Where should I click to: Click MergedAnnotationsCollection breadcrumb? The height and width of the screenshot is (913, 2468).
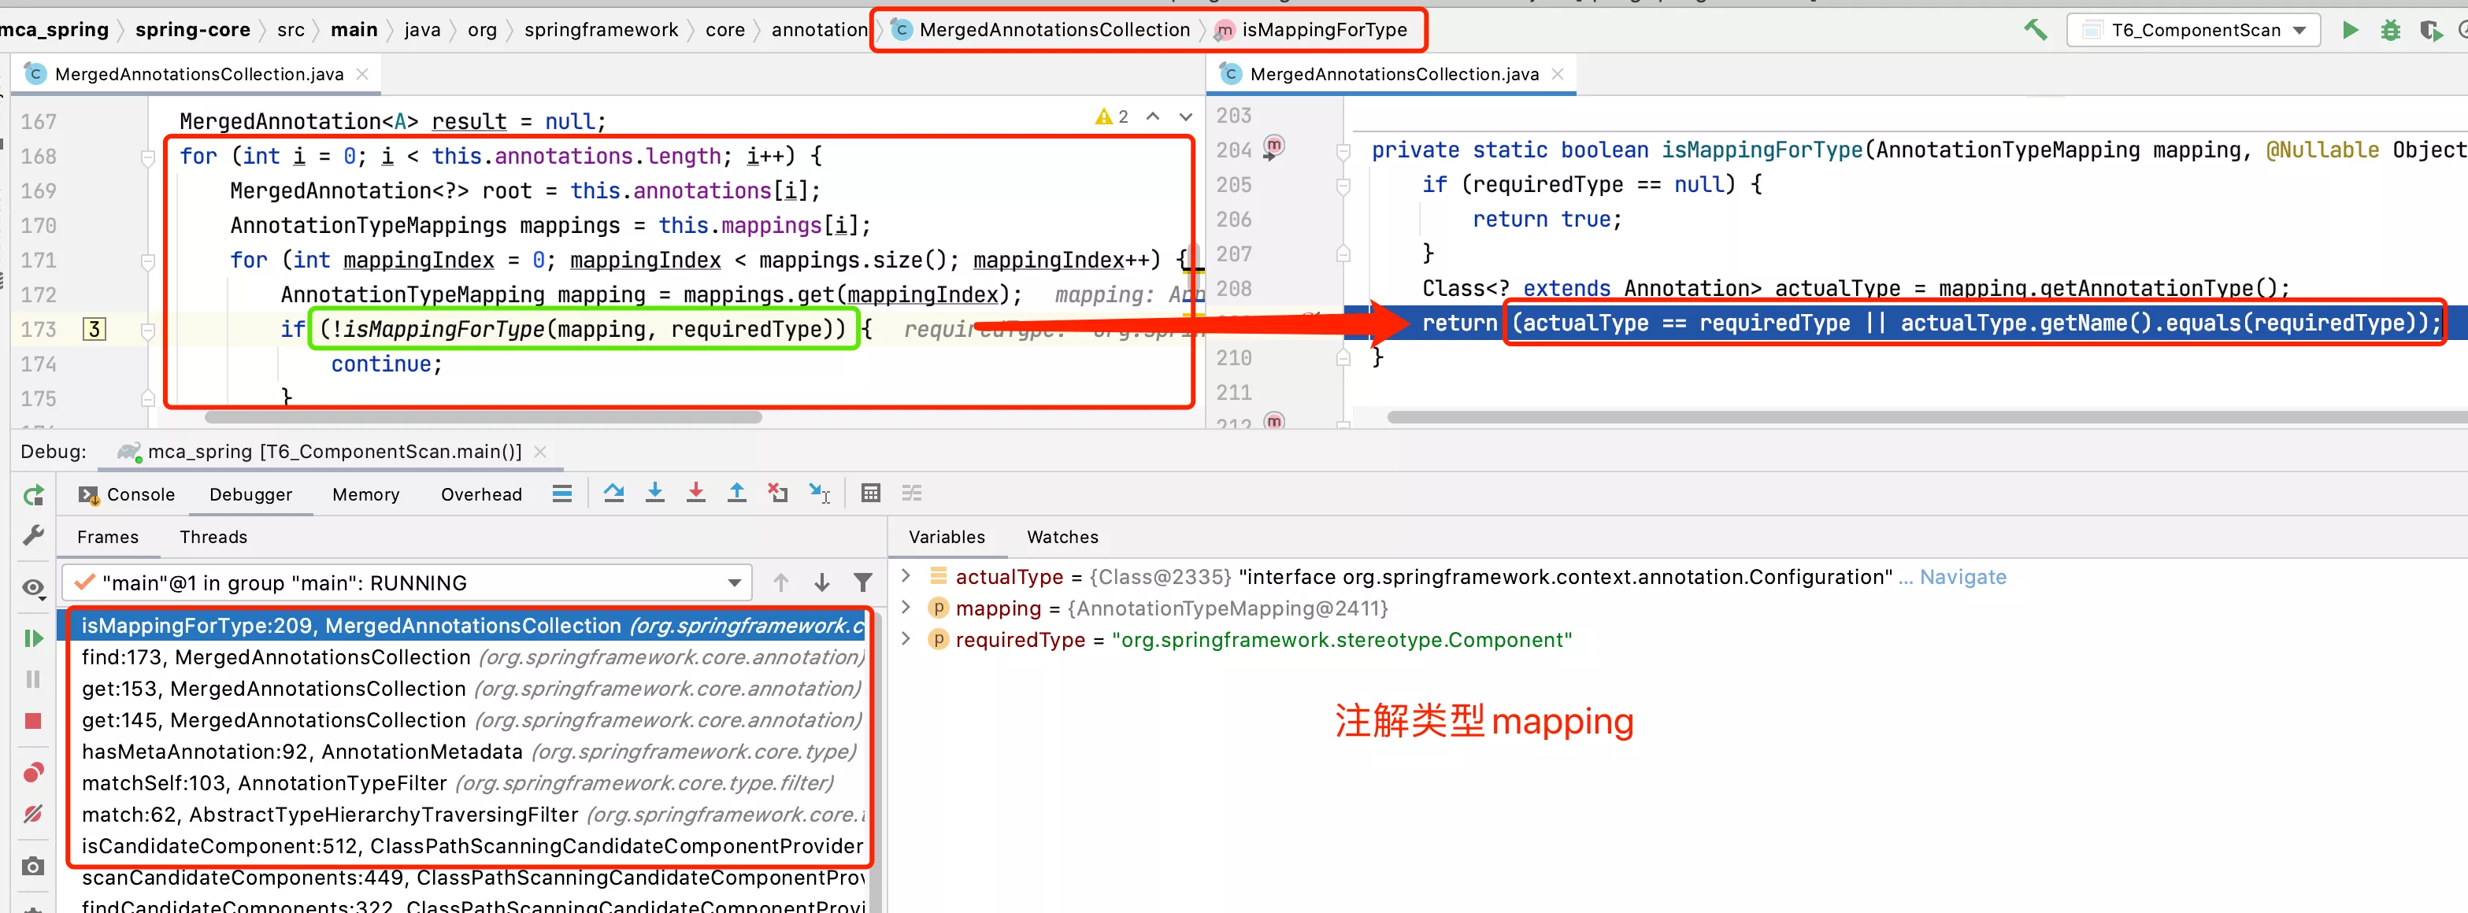(1054, 30)
